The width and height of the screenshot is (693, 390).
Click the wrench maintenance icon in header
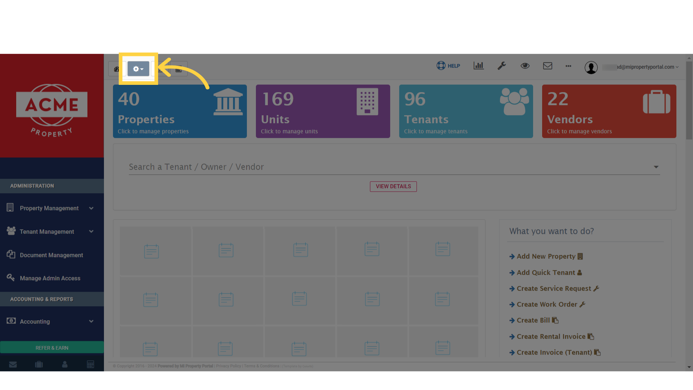click(x=502, y=66)
